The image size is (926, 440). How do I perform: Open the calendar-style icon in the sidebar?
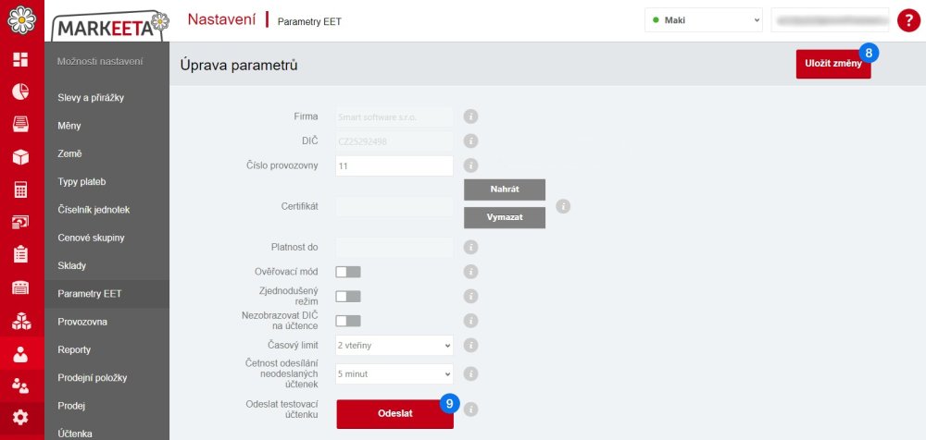20,287
